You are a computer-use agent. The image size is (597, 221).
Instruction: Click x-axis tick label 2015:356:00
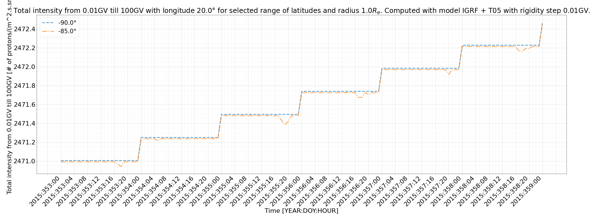pos(286,191)
